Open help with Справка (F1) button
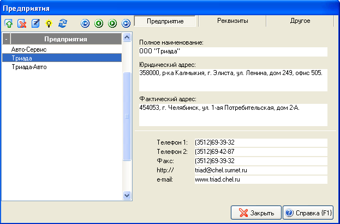This screenshot has width=340, height=224. pos(308,213)
